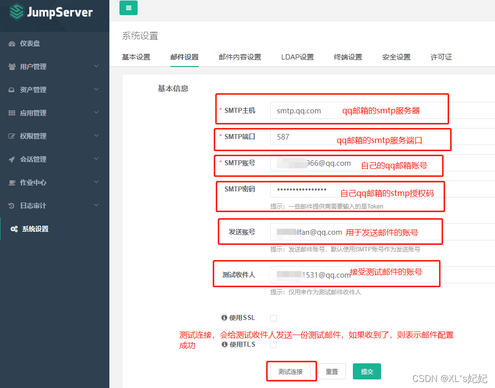Click the 权限管理 edit icon
Screen dimensions: 495x388
coord(12,136)
